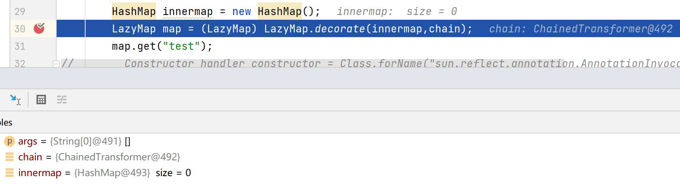Expand the folded comment on line 32
The height and width of the screenshot is (186, 680).
pos(56,64)
